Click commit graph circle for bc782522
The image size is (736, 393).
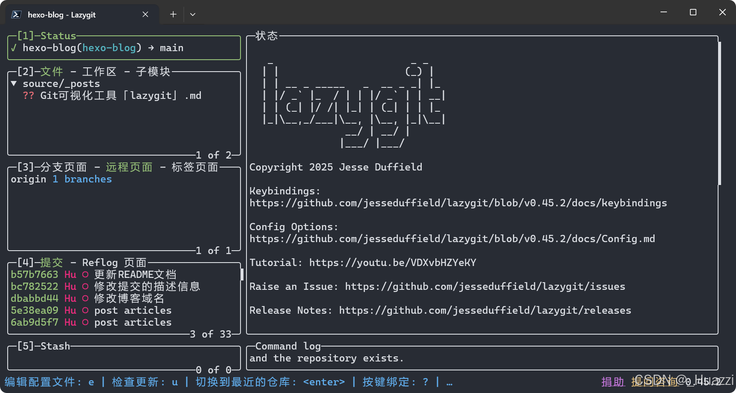tap(85, 286)
